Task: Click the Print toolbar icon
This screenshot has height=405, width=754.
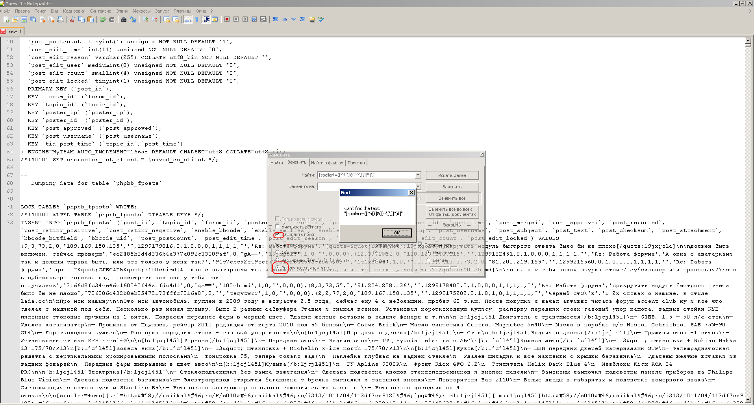Action: tap(60, 19)
